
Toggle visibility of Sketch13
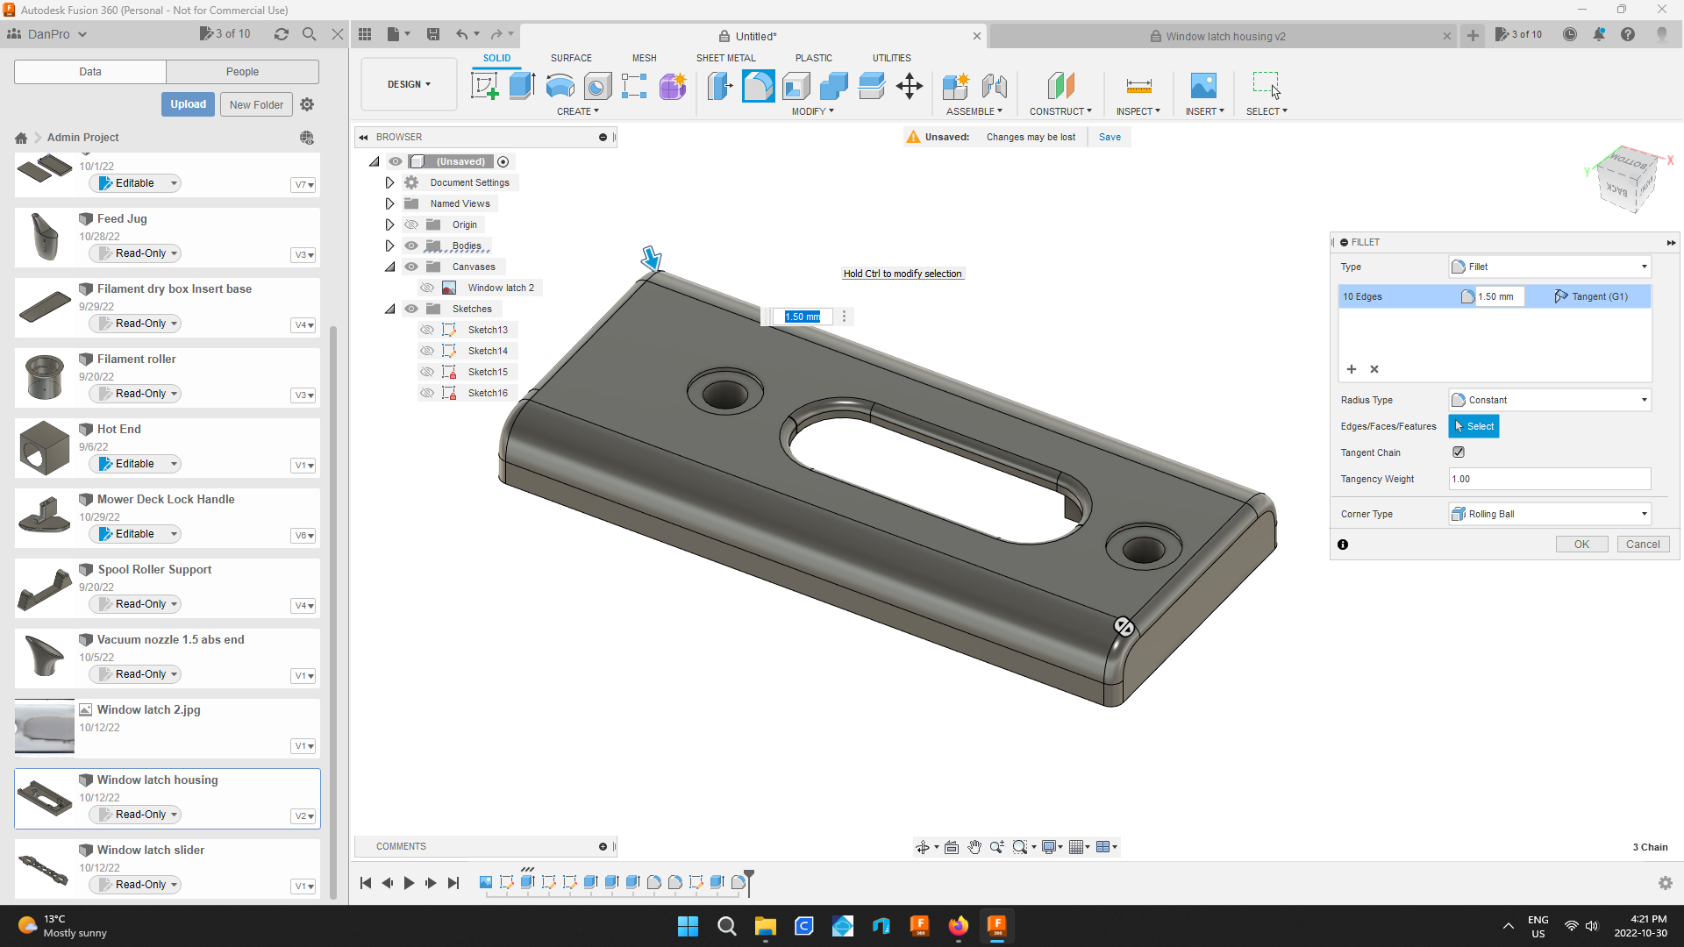pyautogui.click(x=427, y=330)
